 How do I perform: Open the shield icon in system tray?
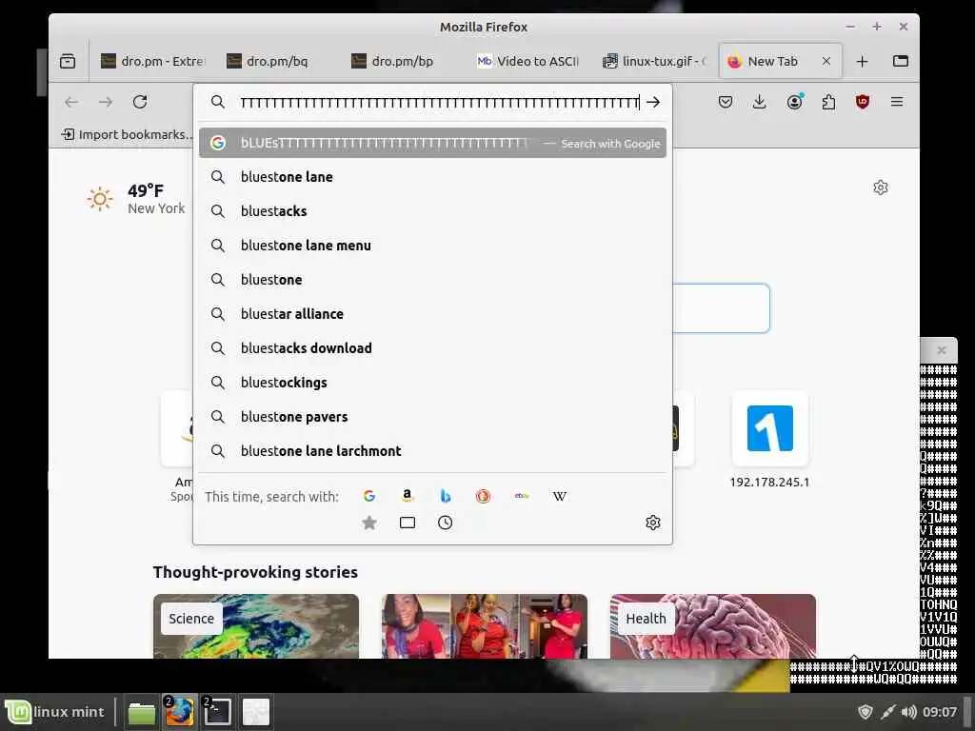pos(865,712)
